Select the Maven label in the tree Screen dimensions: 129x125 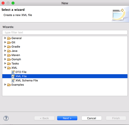(16, 55)
